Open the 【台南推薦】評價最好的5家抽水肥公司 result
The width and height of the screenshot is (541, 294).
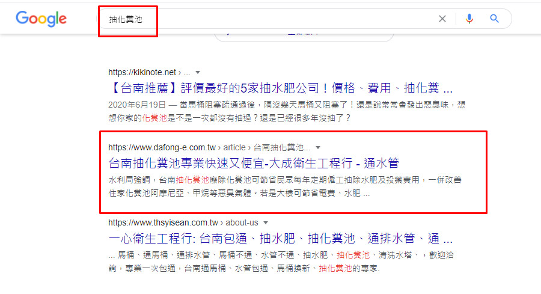coord(280,88)
